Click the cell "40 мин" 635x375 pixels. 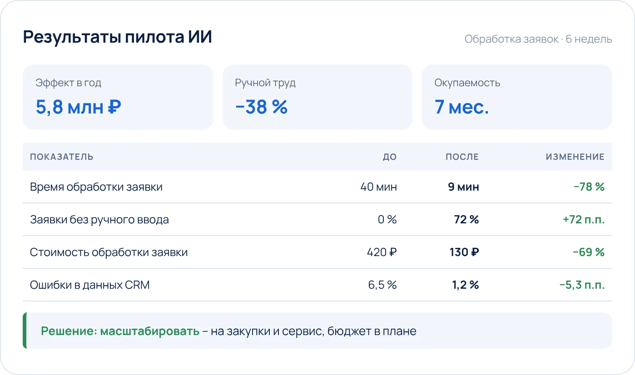378,187
